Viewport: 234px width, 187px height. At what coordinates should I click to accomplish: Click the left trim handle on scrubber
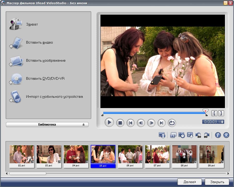point(102,115)
